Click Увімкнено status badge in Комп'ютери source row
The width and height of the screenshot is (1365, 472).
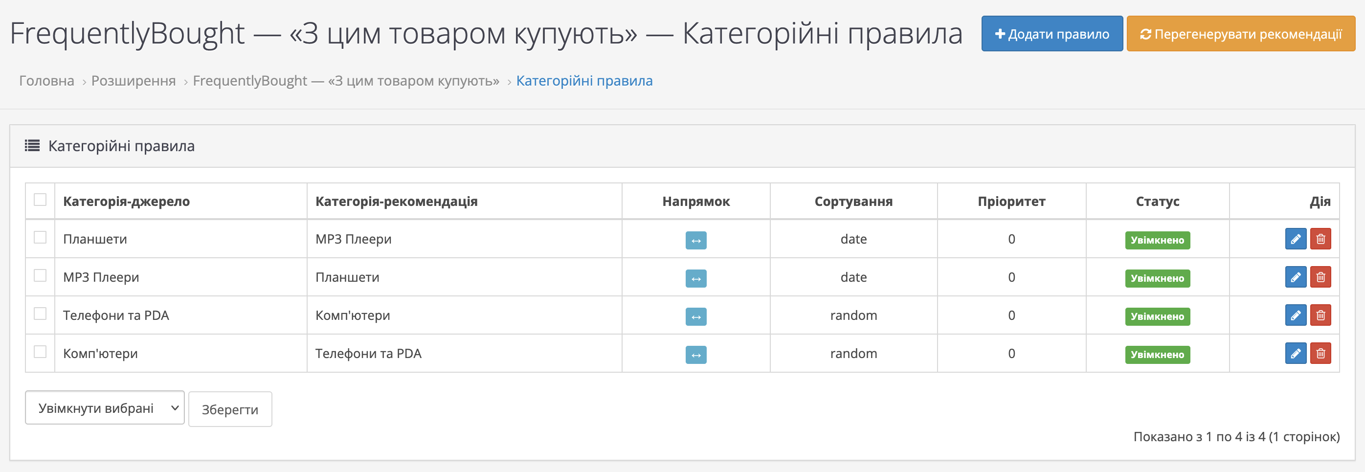click(x=1157, y=355)
